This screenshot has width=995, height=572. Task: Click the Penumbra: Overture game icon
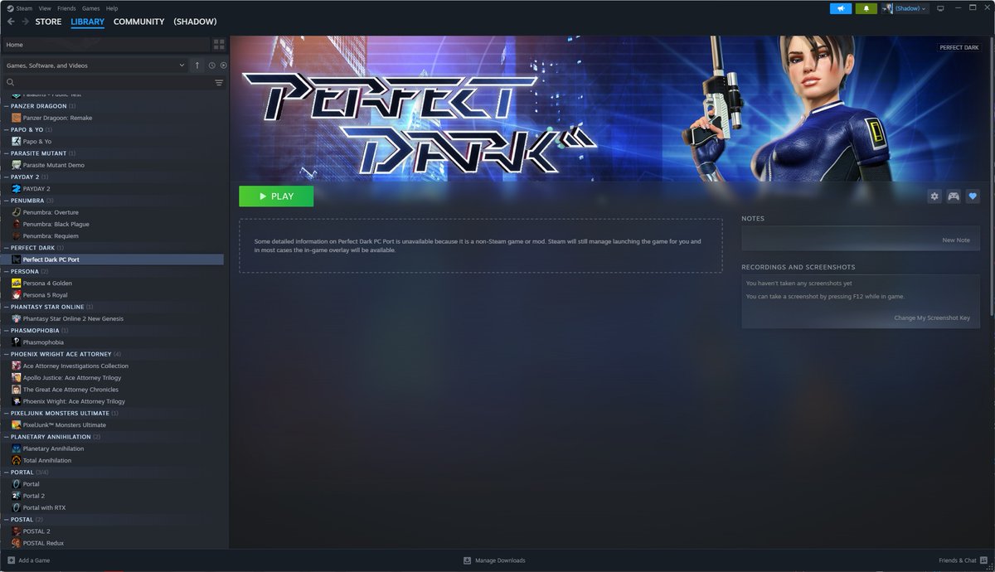[17, 212]
